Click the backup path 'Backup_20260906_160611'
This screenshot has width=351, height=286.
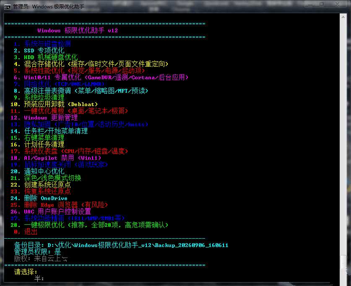pos(192,245)
